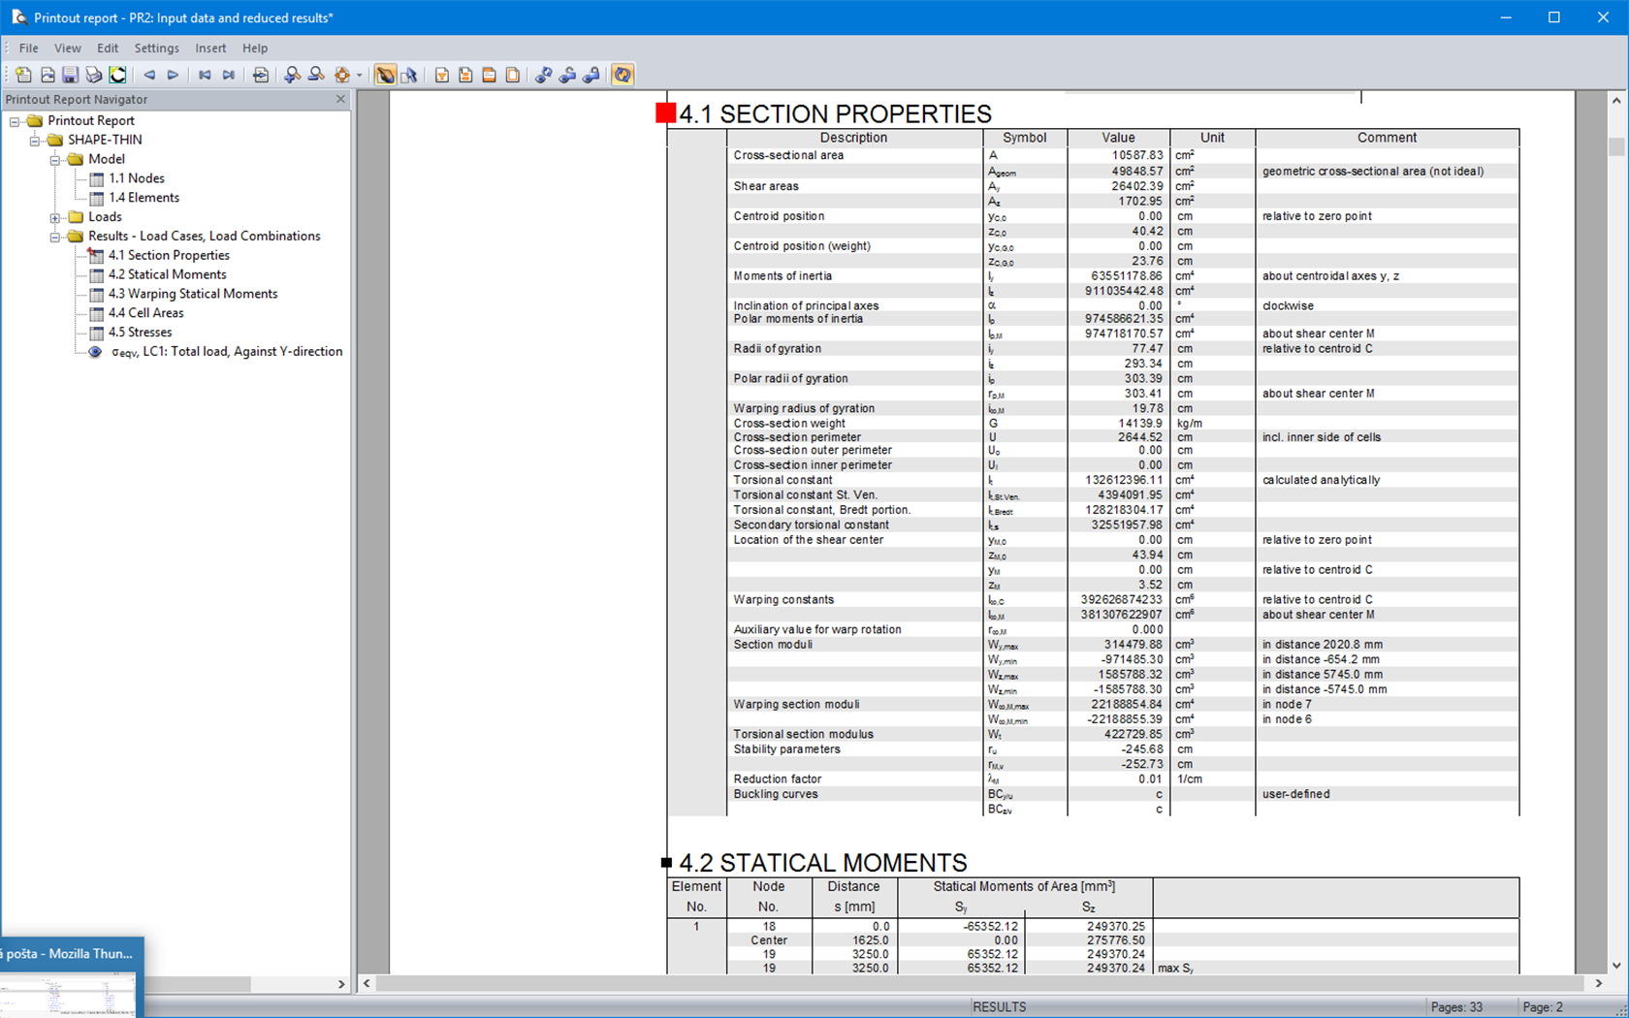Click the 4.1 SECTION PROPERTIES heading
The width and height of the screenshot is (1629, 1018).
coord(835,114)
